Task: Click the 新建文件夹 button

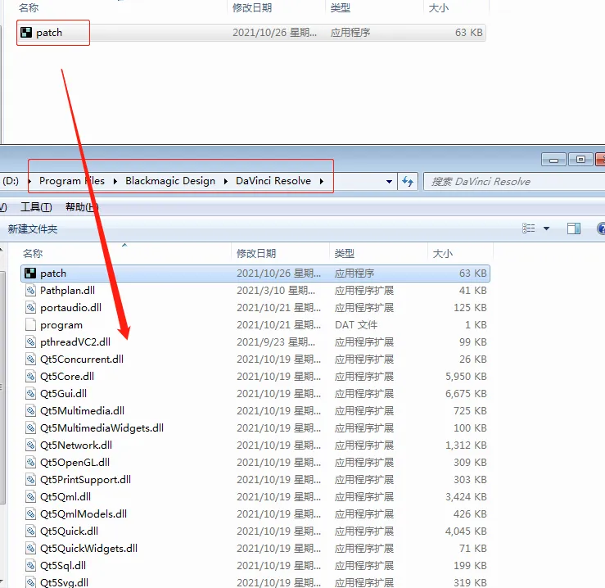Action: click(x=33, y=229)
